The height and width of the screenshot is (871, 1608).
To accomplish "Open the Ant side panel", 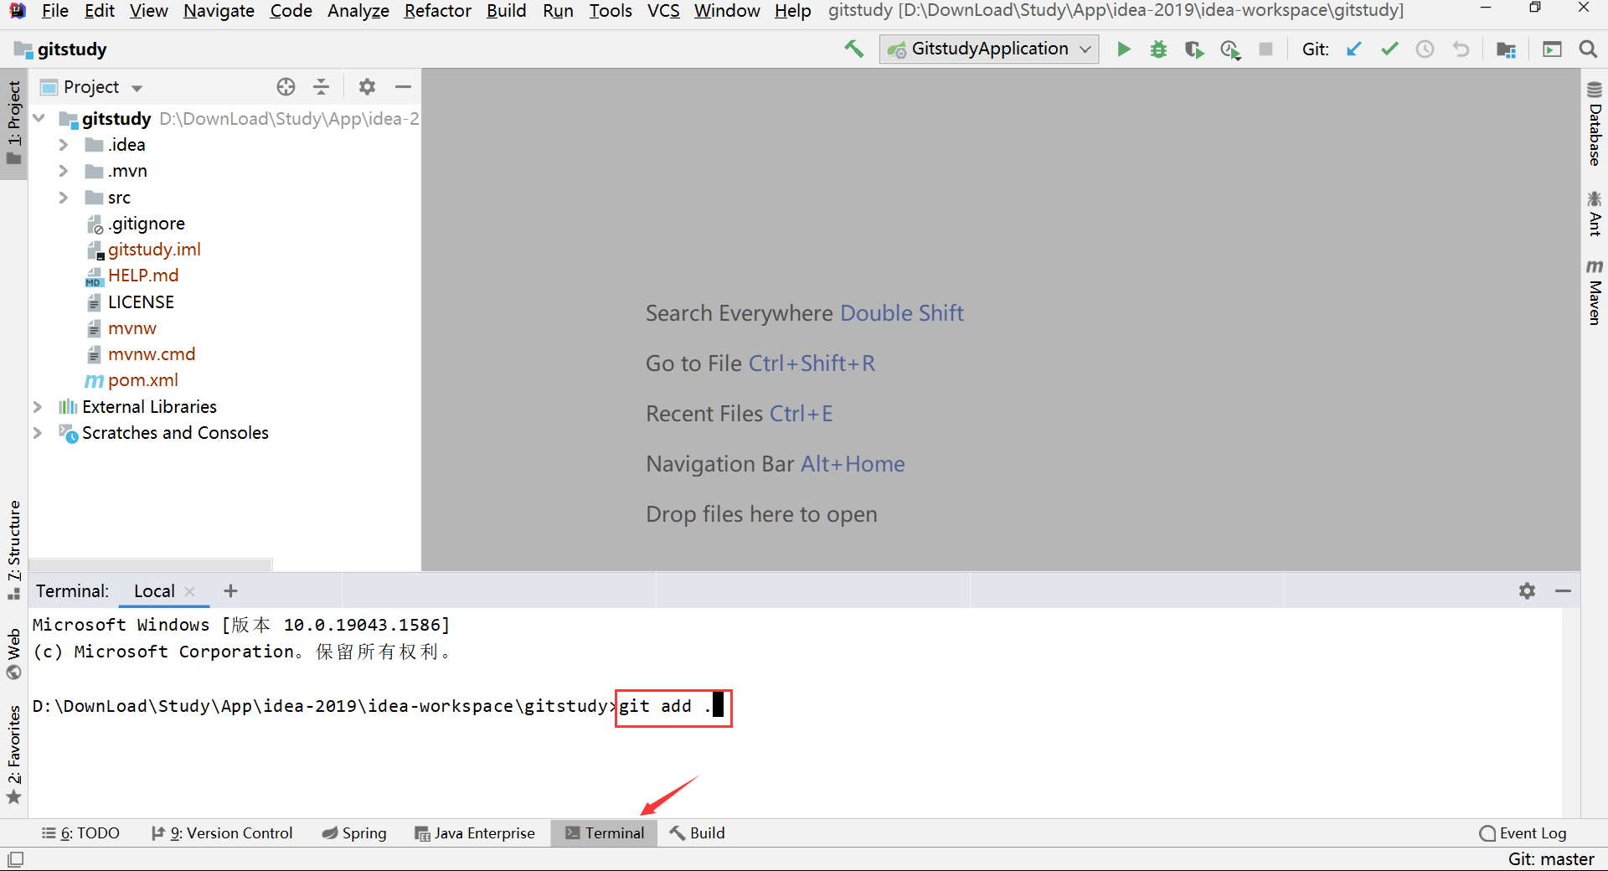I will (1594, 213).
